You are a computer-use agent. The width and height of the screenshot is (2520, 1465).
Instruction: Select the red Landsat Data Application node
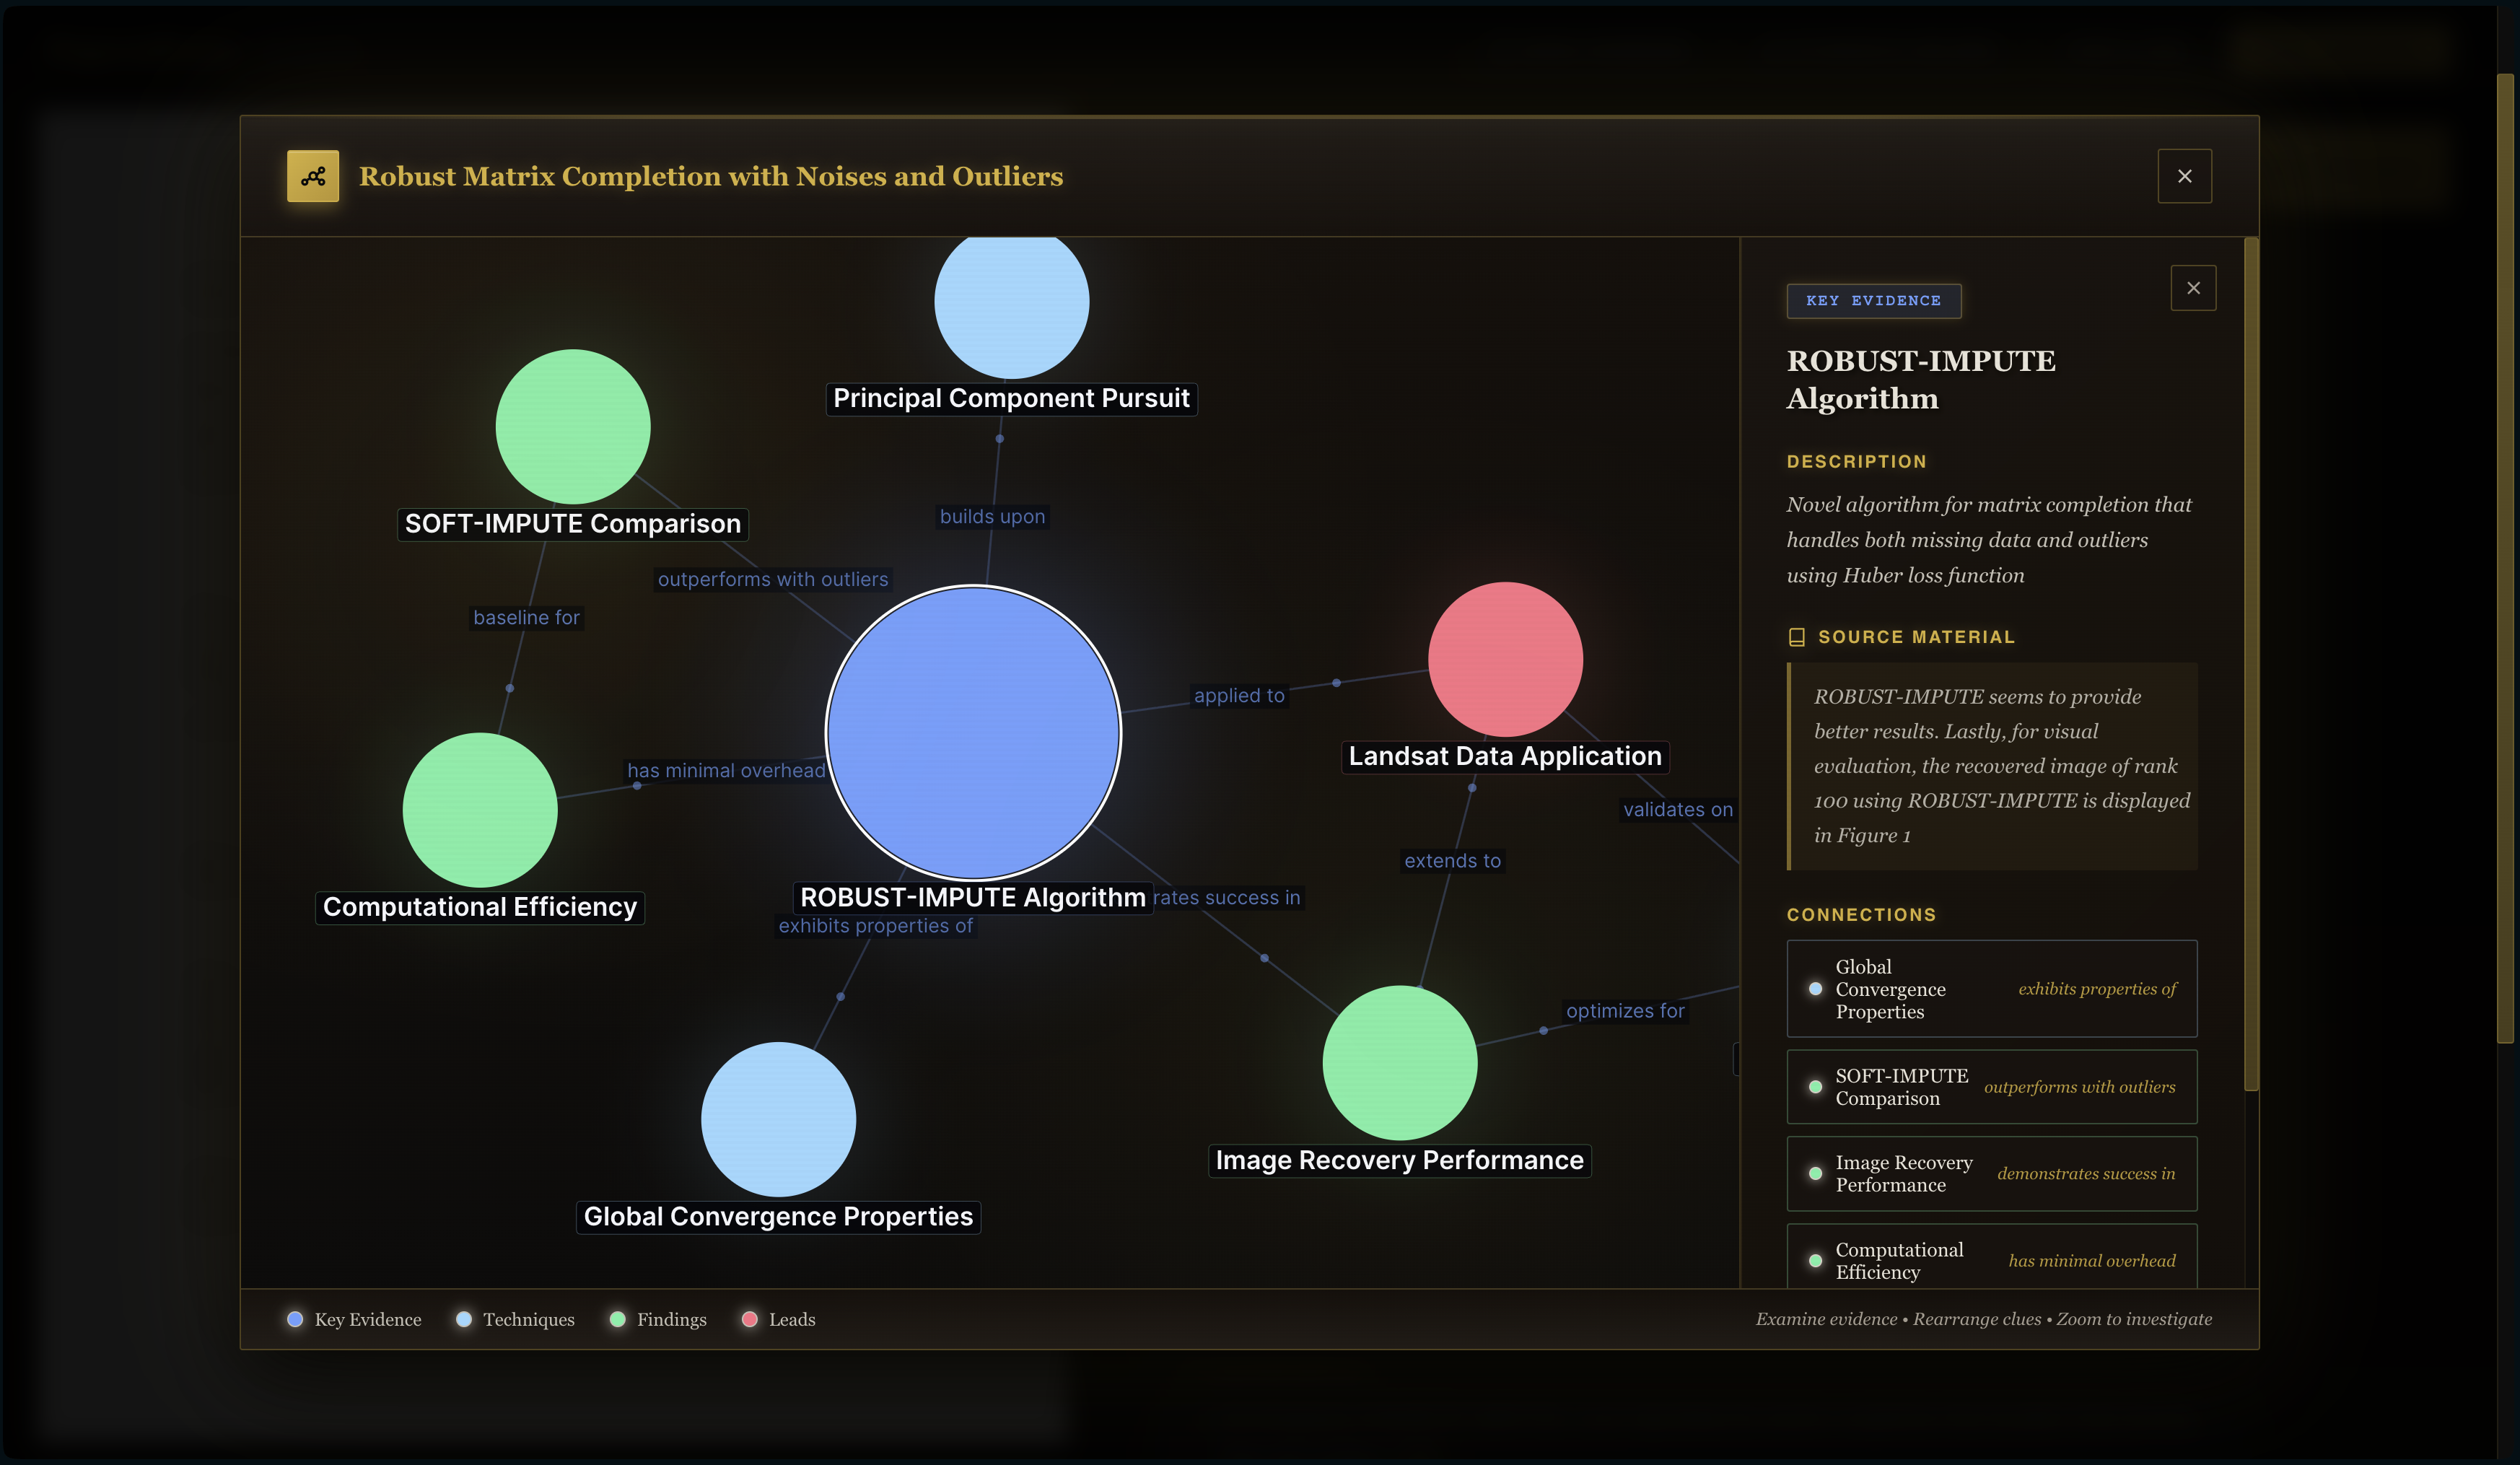click(x=1505, y=659)
